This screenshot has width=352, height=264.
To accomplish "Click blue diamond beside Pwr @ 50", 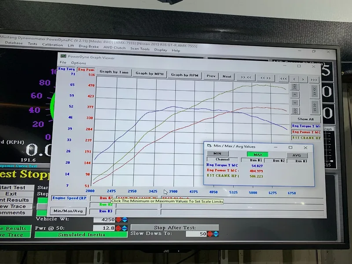I will (x=124, y=228).
